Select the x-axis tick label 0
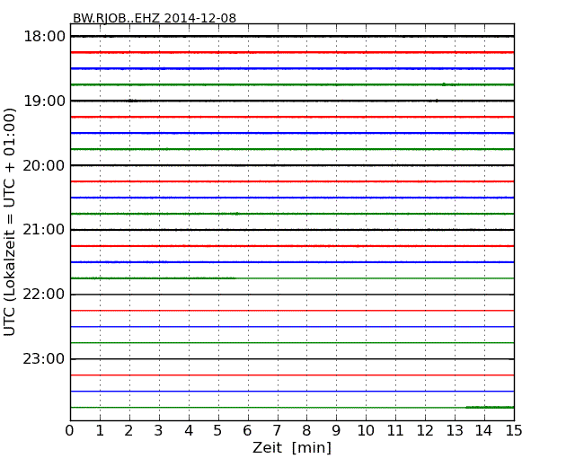The width and height of the screenshot is (584, 467). tap(70, 430)
